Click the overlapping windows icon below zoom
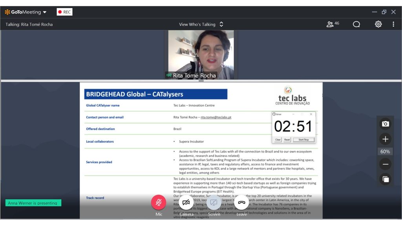This screenshot has width=402, height=226. (x=385, y=179)
